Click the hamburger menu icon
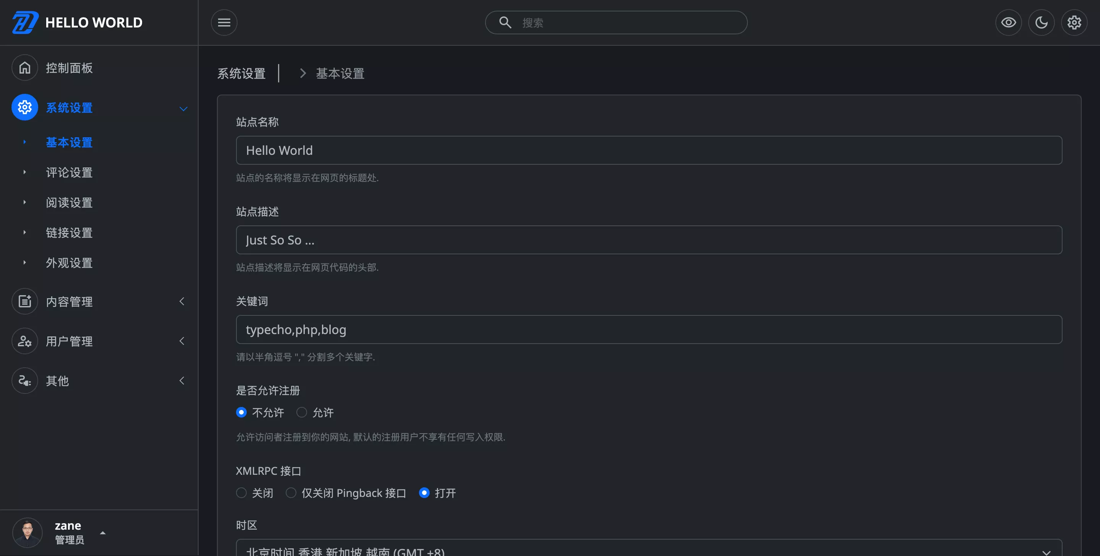Viewport: 1100px width, 556px height. coord(224,22)
